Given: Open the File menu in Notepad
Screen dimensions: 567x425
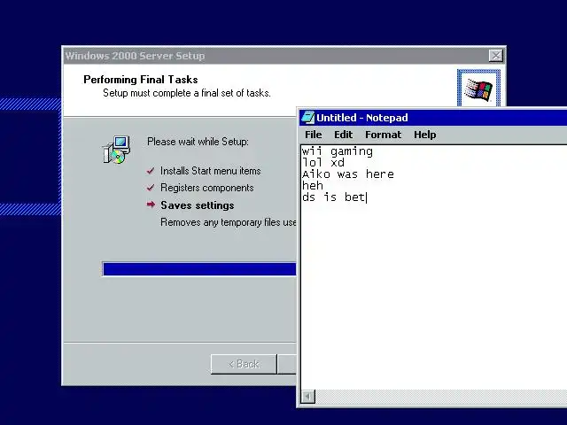Looking at the screenshot, I should point(313,135).
